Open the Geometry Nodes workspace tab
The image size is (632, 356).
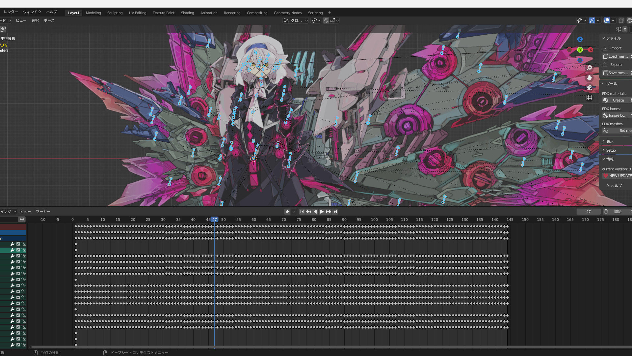pos(288,13)
